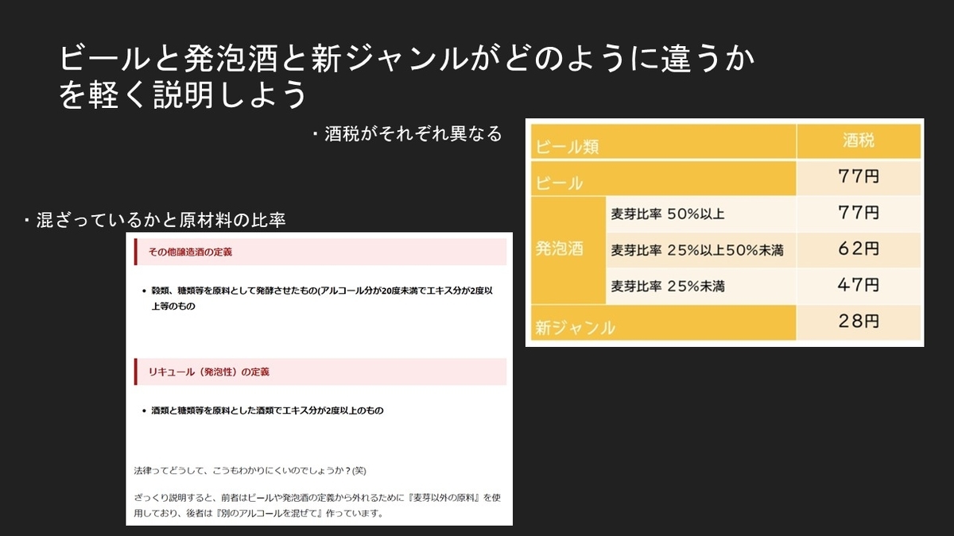Click the ビール row label in table

(x=663, y=179)
